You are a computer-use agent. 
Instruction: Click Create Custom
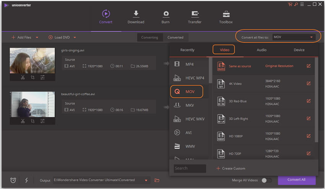[231, 168]
